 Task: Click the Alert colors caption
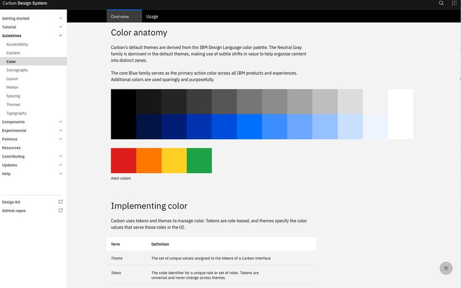click(x=121, y=178)
